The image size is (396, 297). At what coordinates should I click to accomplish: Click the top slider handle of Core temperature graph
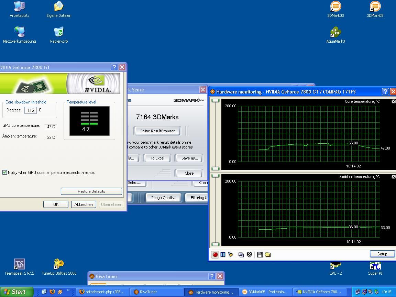(x=216, y=100)
